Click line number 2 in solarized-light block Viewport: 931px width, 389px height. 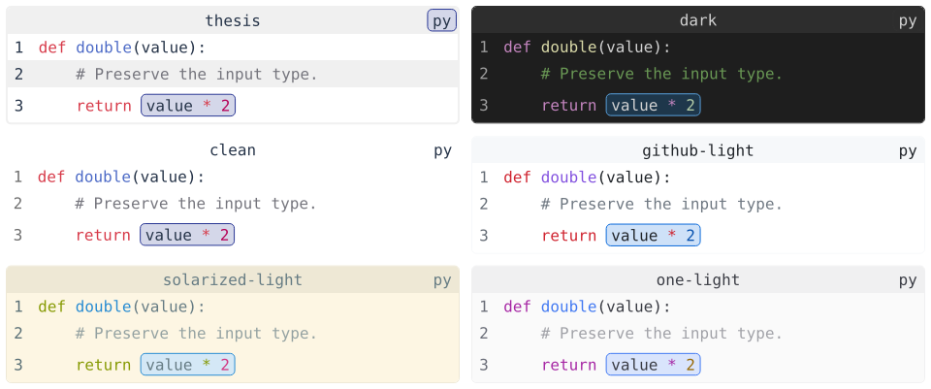coord(18,333)
